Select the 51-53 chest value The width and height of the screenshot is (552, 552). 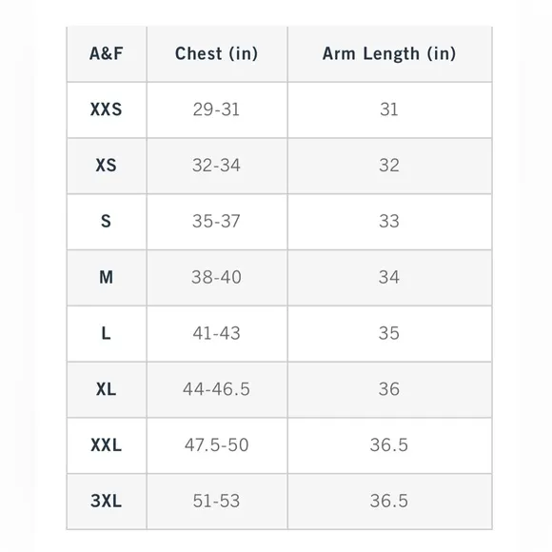pos(216,502)
